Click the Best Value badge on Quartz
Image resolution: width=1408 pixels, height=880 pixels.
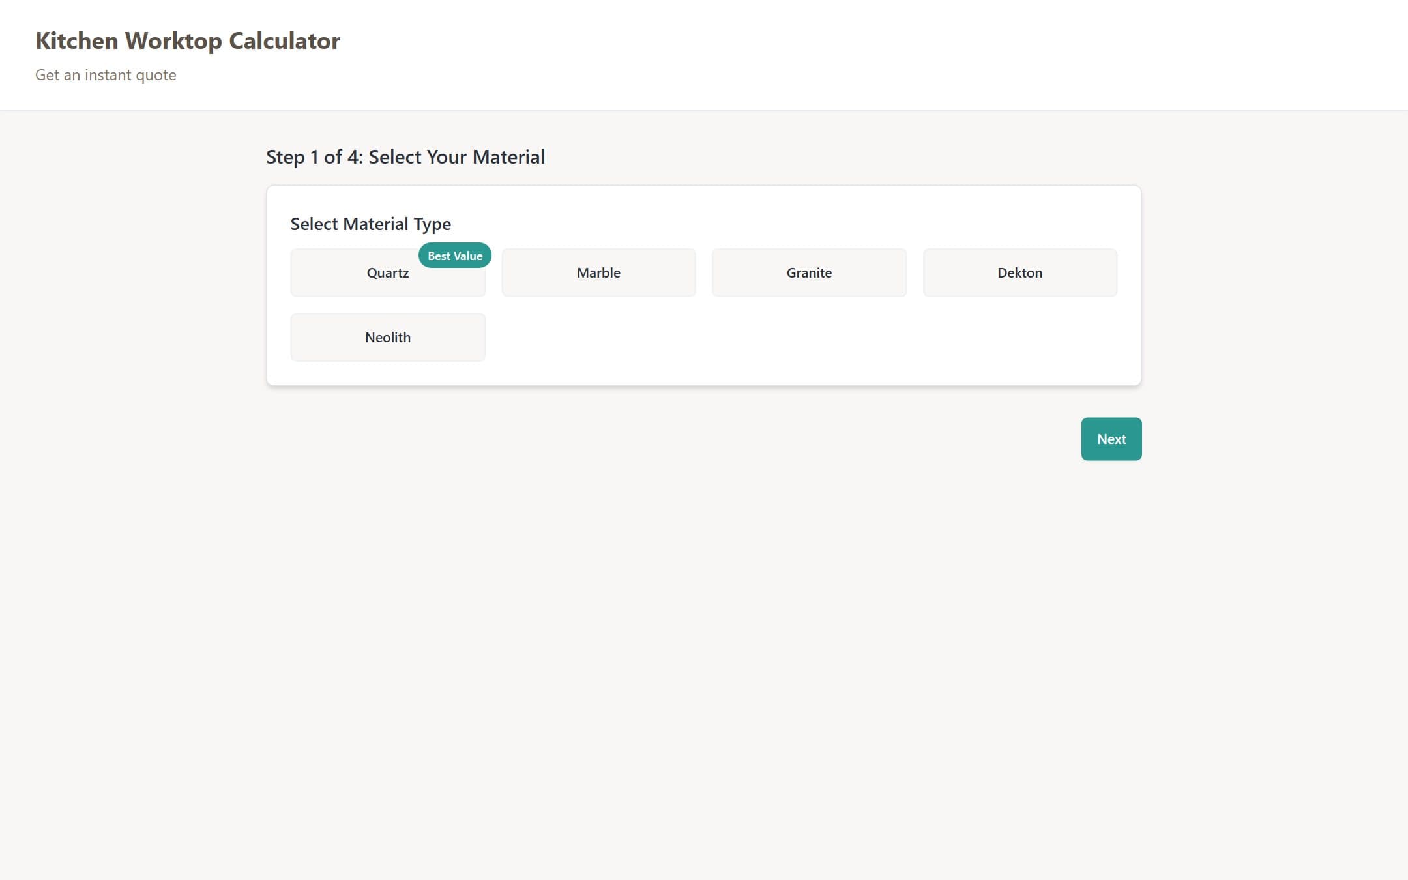[455, 256]
